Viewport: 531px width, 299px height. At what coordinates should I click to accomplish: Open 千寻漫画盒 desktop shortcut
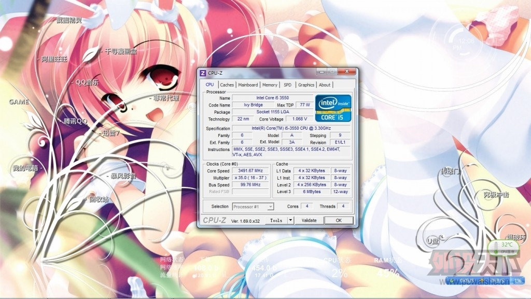[120, 51]
